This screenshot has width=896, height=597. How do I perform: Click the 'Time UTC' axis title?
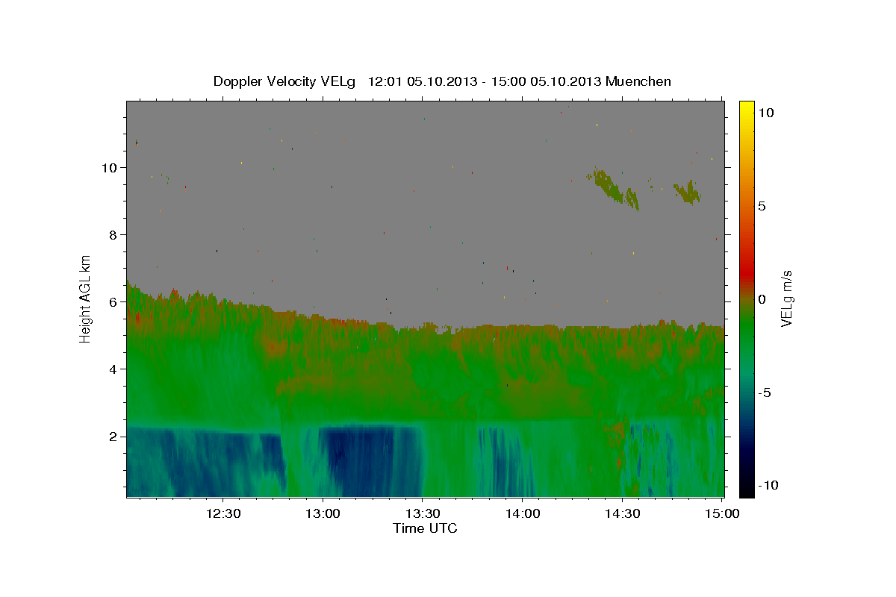point(425,528)
